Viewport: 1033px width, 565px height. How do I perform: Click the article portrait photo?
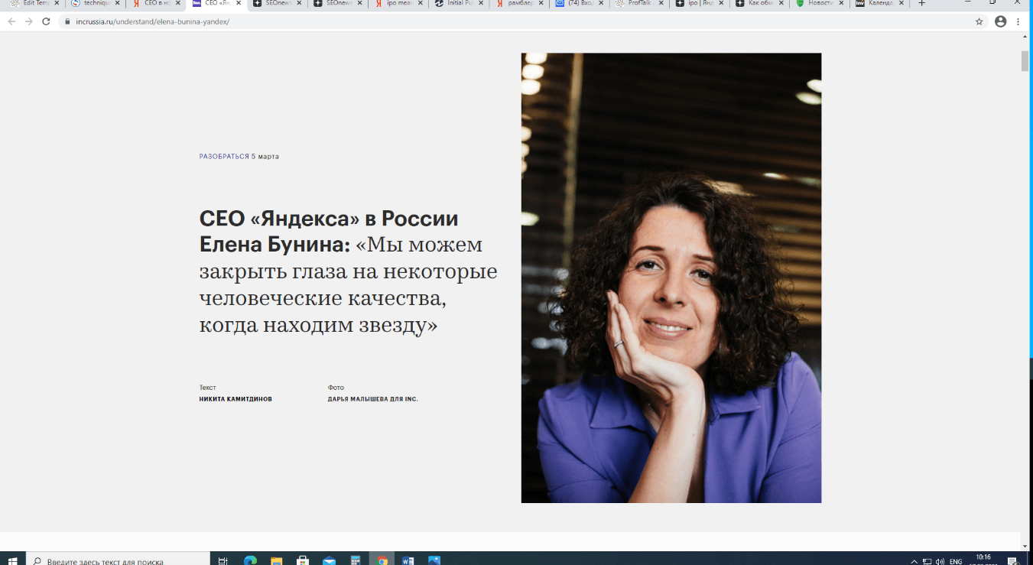pos(671,278)
